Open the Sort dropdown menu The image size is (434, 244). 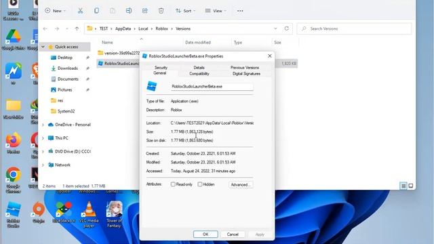[185, 11]
